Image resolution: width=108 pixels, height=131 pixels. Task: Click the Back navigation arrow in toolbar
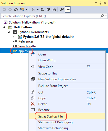pyautogui.click(x=4, y=10)
